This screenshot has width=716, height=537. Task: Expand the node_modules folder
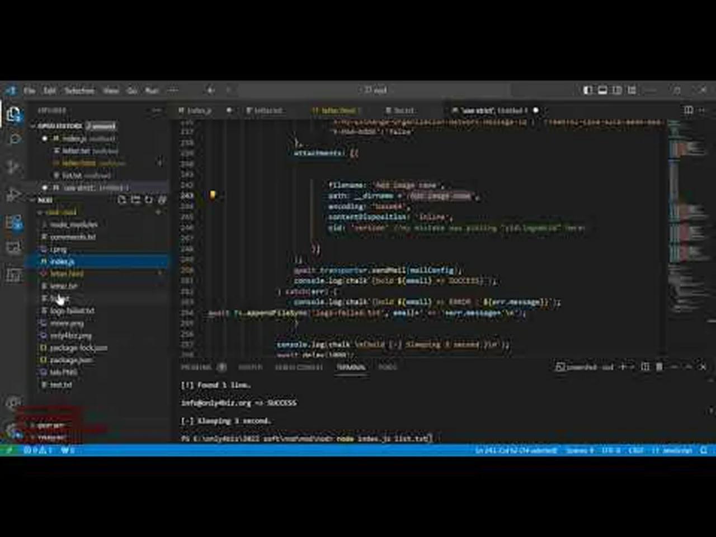(73, 224)
